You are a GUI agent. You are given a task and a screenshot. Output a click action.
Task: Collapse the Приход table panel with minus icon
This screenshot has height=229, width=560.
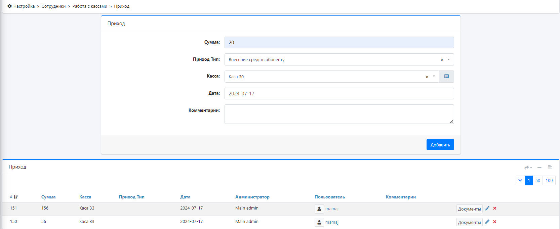[539, 167]
